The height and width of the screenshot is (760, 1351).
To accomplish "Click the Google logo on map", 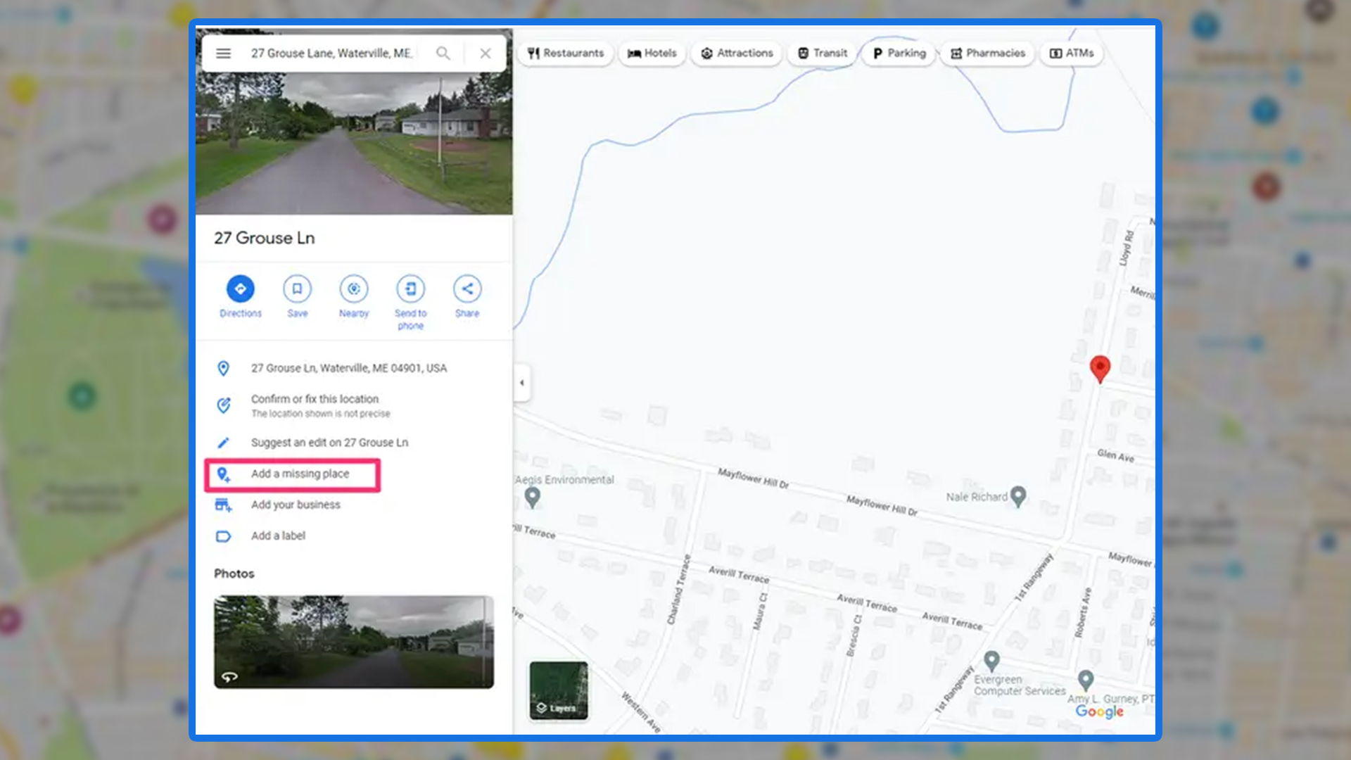I will coord(1099,711).
